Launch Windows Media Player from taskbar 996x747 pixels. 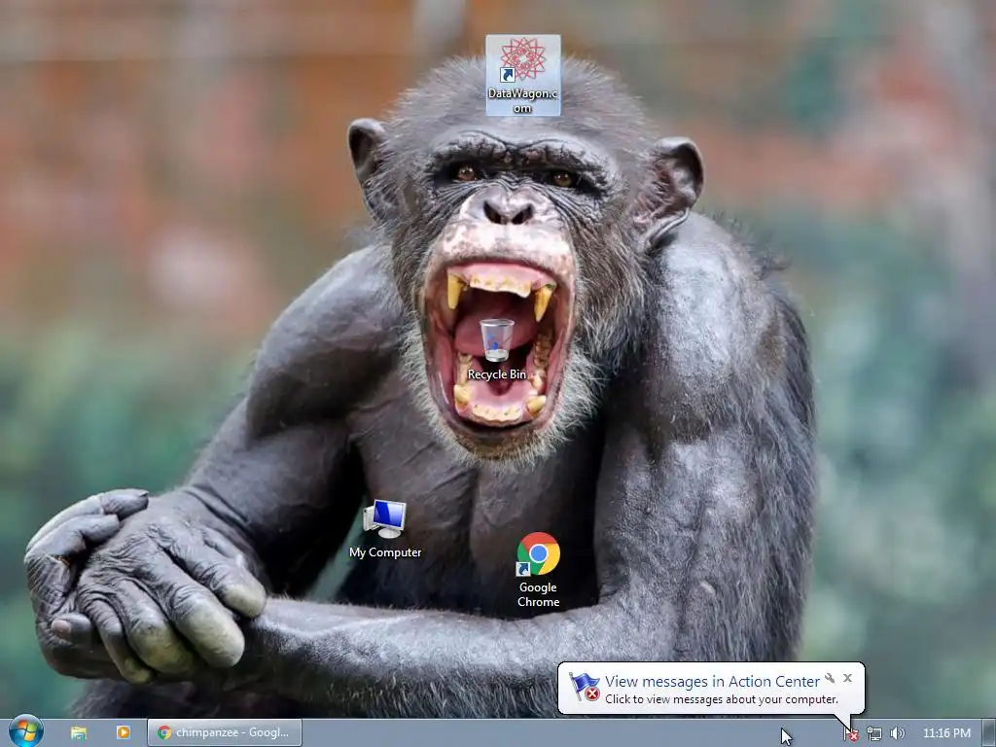(124, 732)
